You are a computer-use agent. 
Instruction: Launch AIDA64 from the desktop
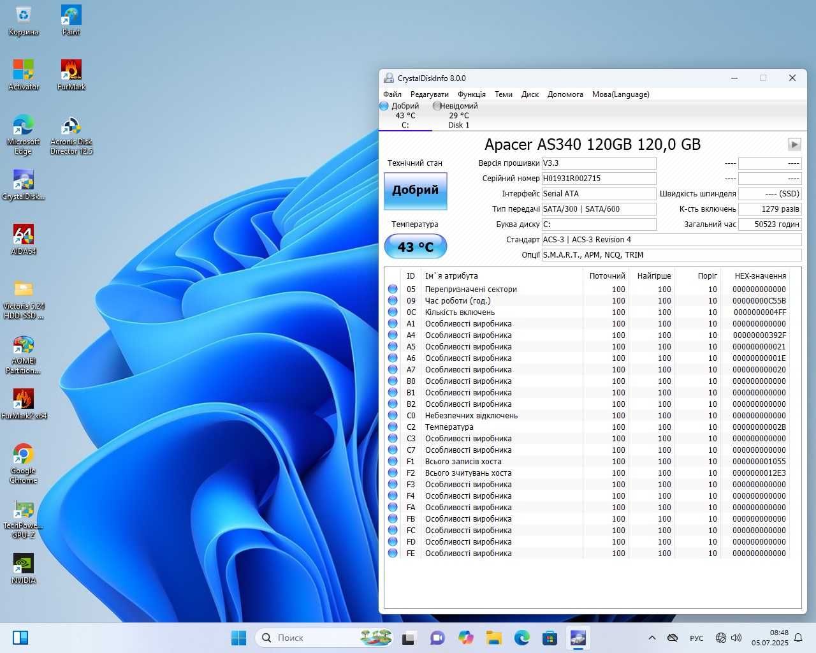24,240
